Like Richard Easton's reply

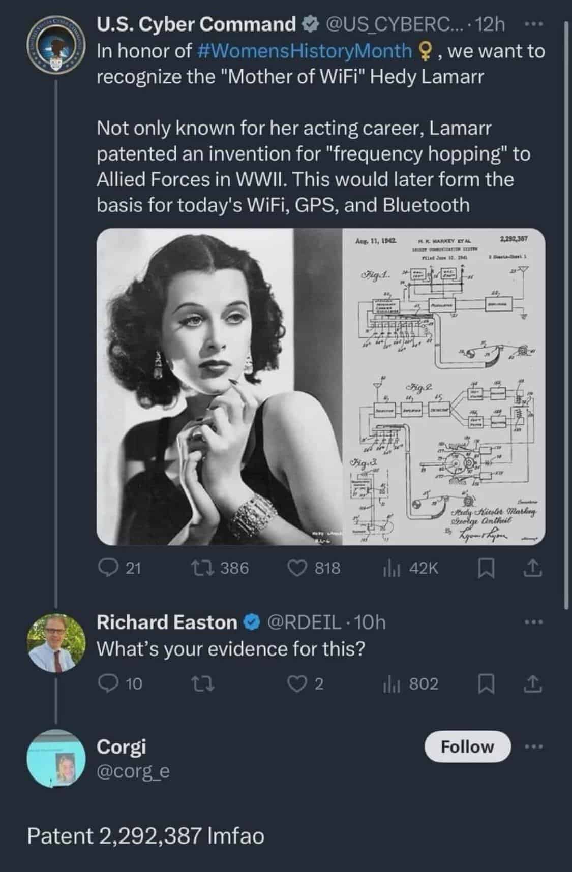point(297,684)
